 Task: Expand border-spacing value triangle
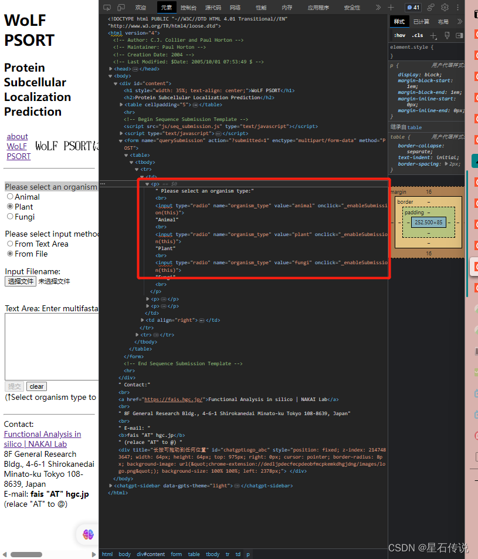pos(446,164)
